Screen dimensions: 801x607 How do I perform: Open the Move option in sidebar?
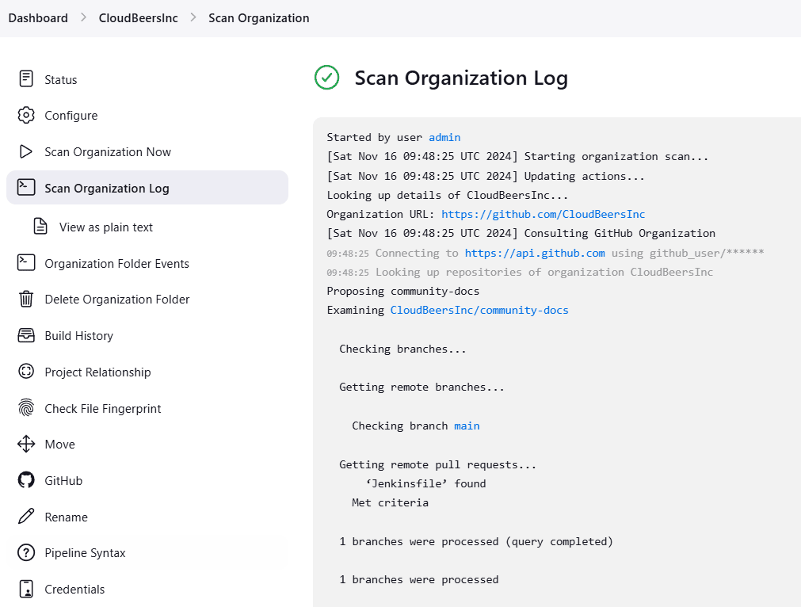point(59,445)
